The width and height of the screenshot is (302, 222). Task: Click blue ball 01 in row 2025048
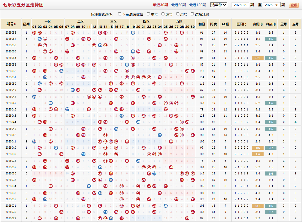(x=34, y=97)
